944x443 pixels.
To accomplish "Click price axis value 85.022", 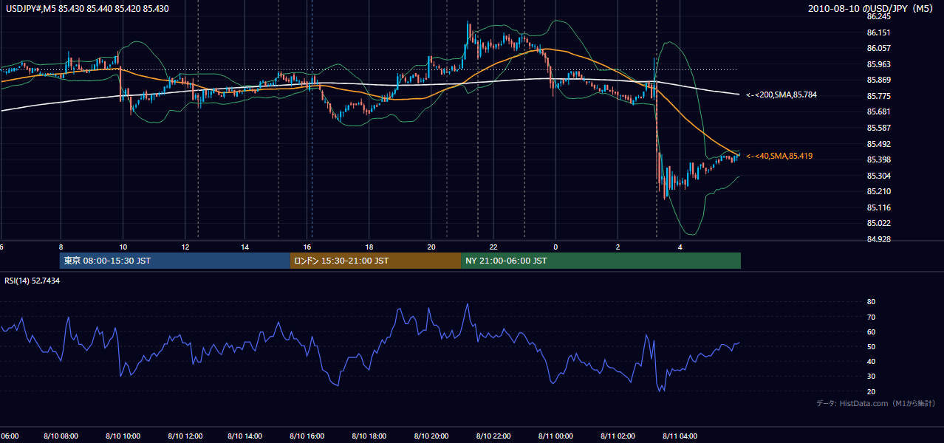I will pyautogui.click(x=878, y=223).
